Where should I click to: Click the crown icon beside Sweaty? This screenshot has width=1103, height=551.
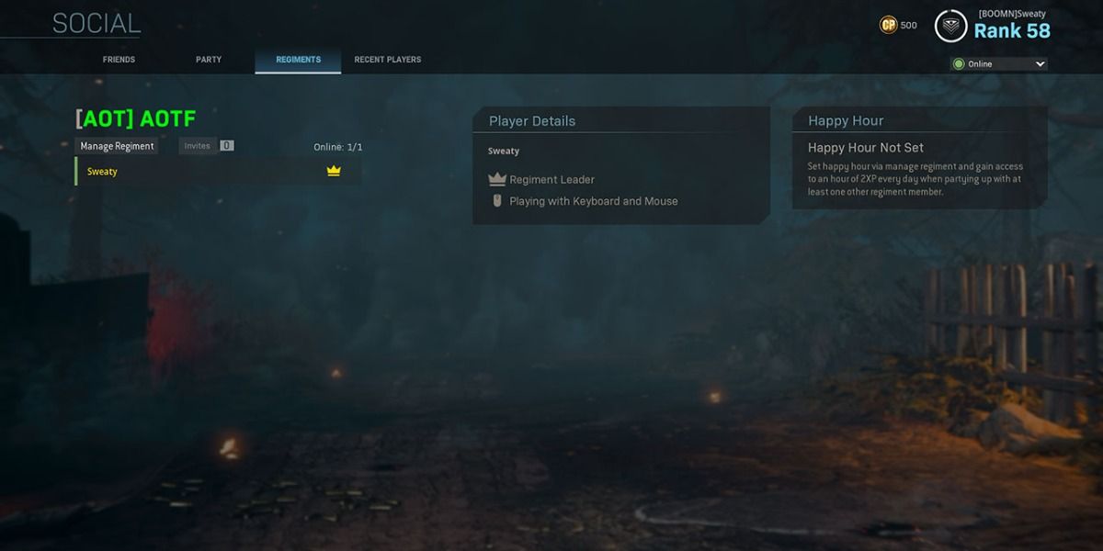[334, 171]
